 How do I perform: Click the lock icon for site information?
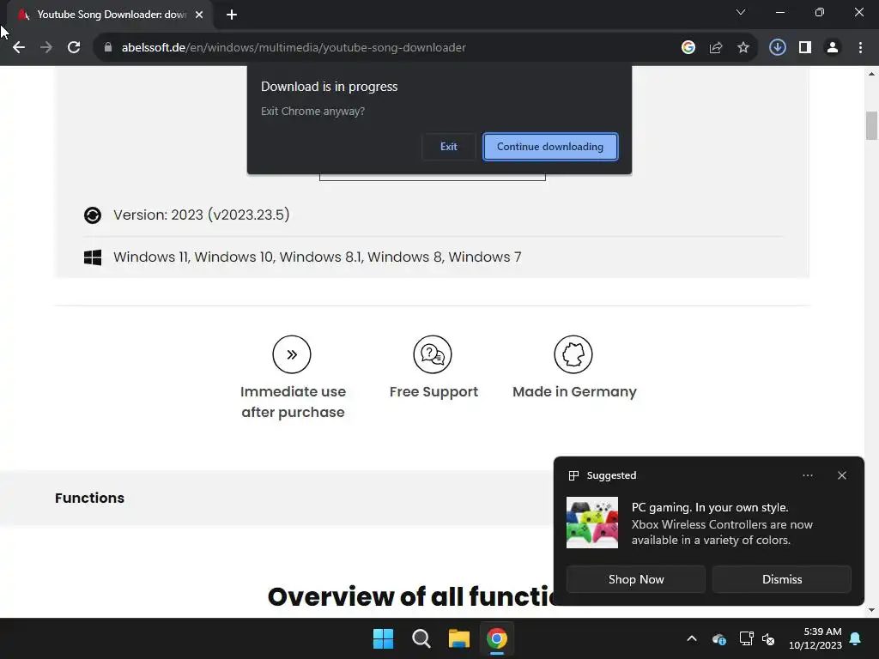[108, 48]
